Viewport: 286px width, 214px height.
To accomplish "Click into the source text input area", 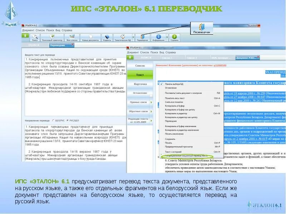I will click(75, 86).
